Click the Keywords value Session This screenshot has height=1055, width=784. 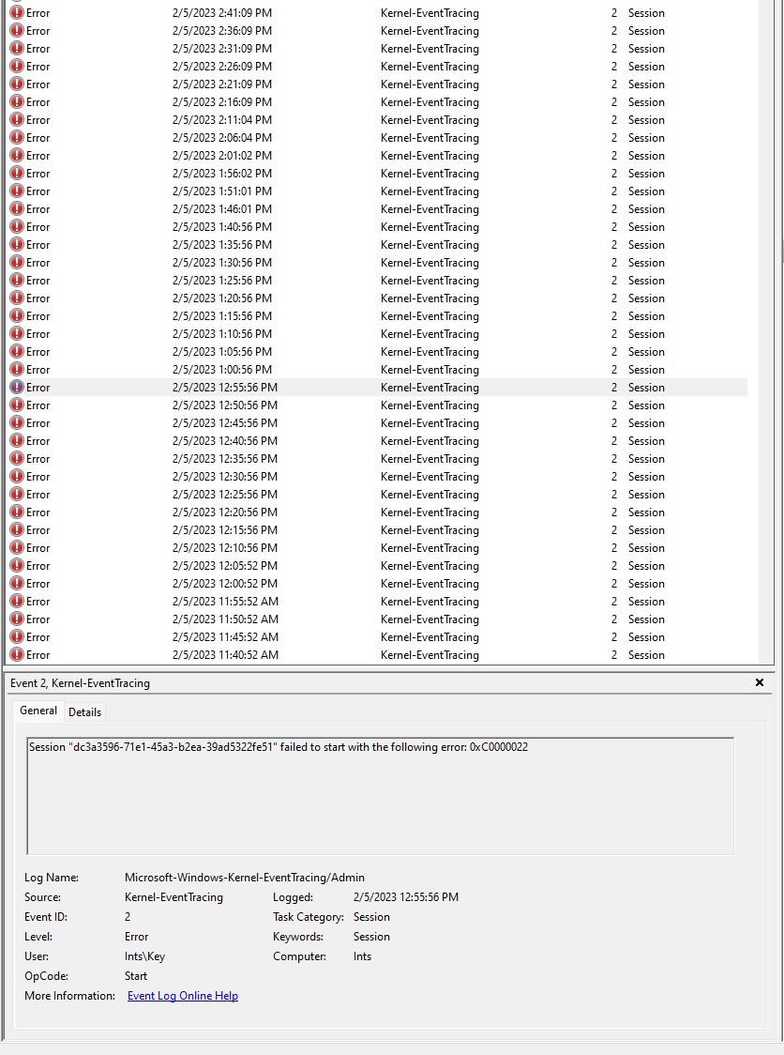(371, 937)
